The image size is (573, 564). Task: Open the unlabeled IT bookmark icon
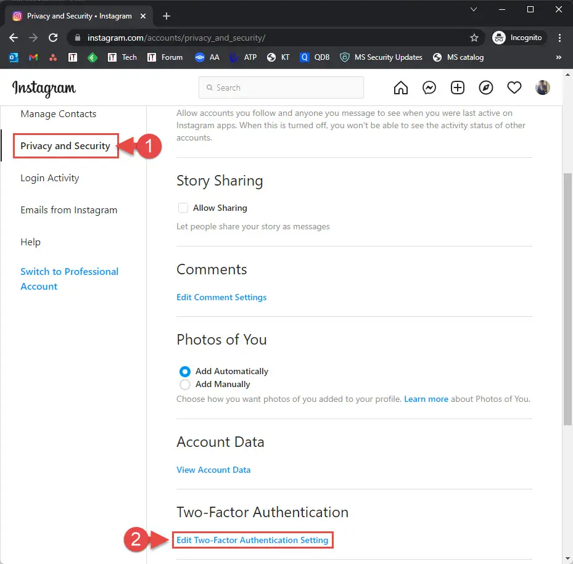(x=73, y=57)
